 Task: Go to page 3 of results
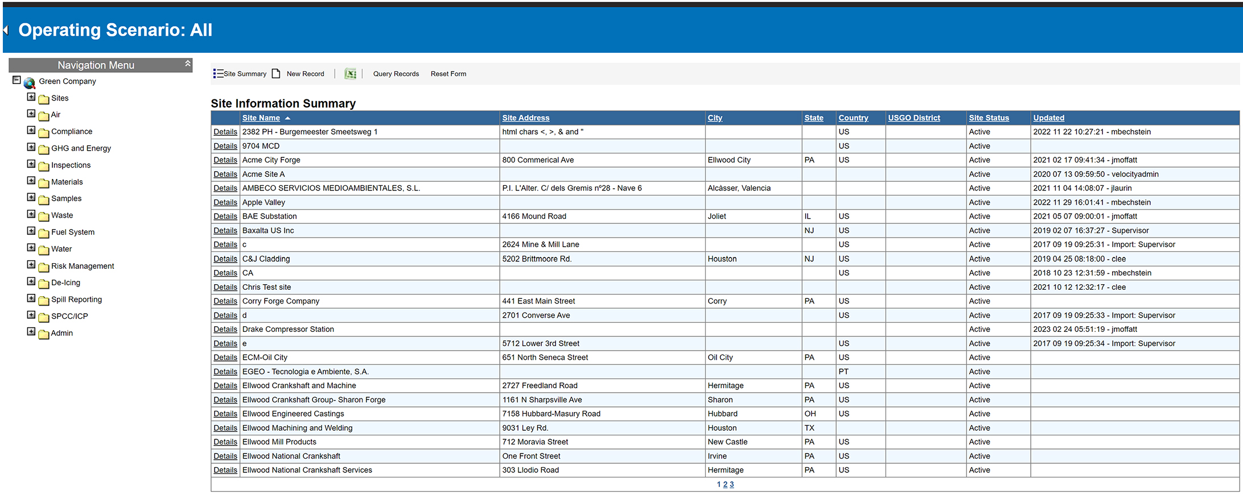pyautogui.click(x=731, y=485)
